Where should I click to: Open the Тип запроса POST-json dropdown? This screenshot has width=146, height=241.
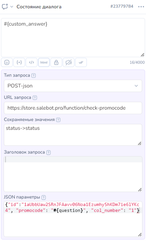click(73, 86)
